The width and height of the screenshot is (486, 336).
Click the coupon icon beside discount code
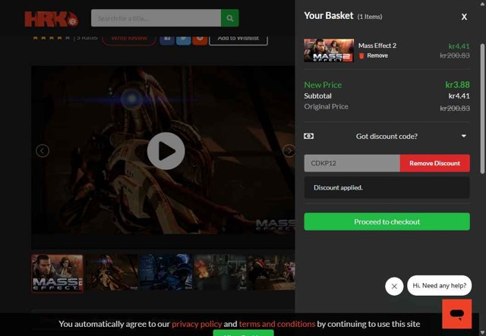pos(308,137)
